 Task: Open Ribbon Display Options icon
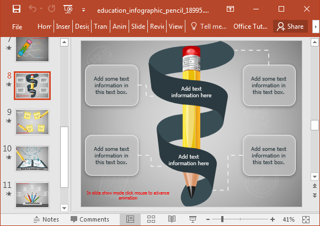coord(230,9)
